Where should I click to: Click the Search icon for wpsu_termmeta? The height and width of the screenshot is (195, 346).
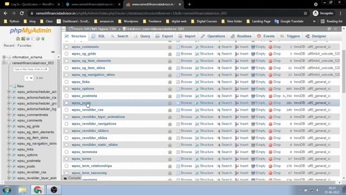[x=219, y=152]
